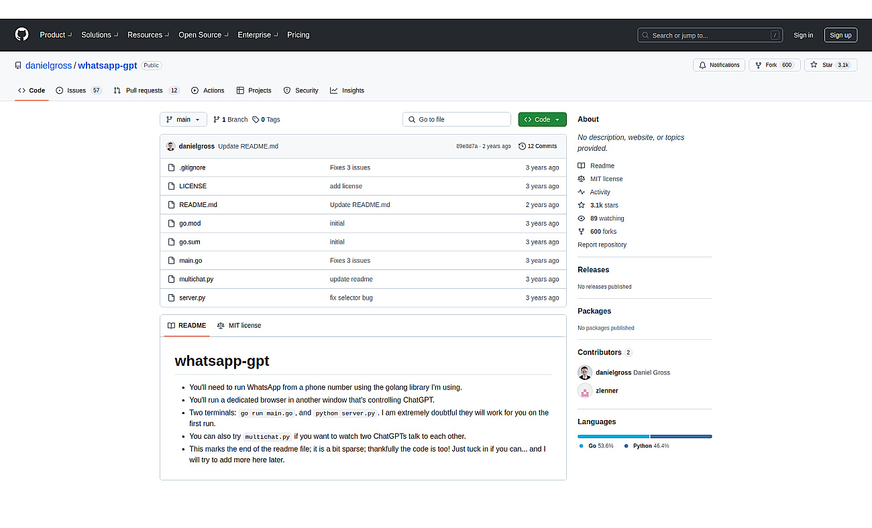Switch to the Pull requests tab
This screenshot has width=872, height=528.
(146, 90)
